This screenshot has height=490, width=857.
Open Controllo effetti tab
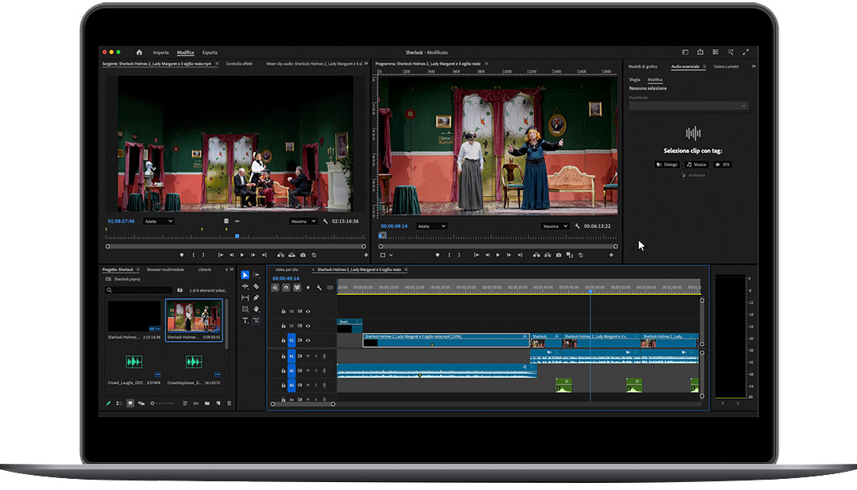240,64
